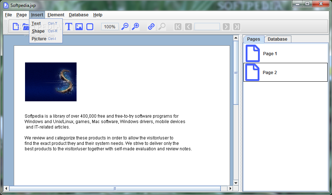
Task: Choose Picture from the Insert menu
Action: [x=46, y=39]
